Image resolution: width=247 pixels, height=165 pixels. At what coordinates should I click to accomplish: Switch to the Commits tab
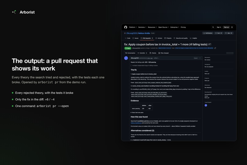(x=142, y=53)
